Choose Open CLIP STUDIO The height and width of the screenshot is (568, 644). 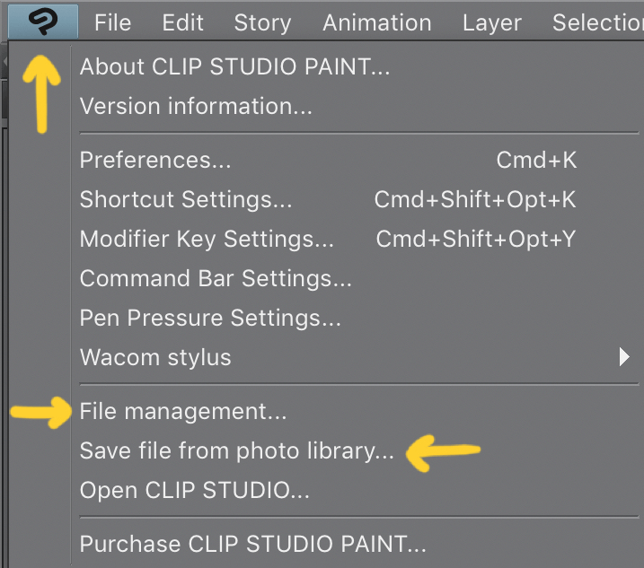[x=195, y=491]
